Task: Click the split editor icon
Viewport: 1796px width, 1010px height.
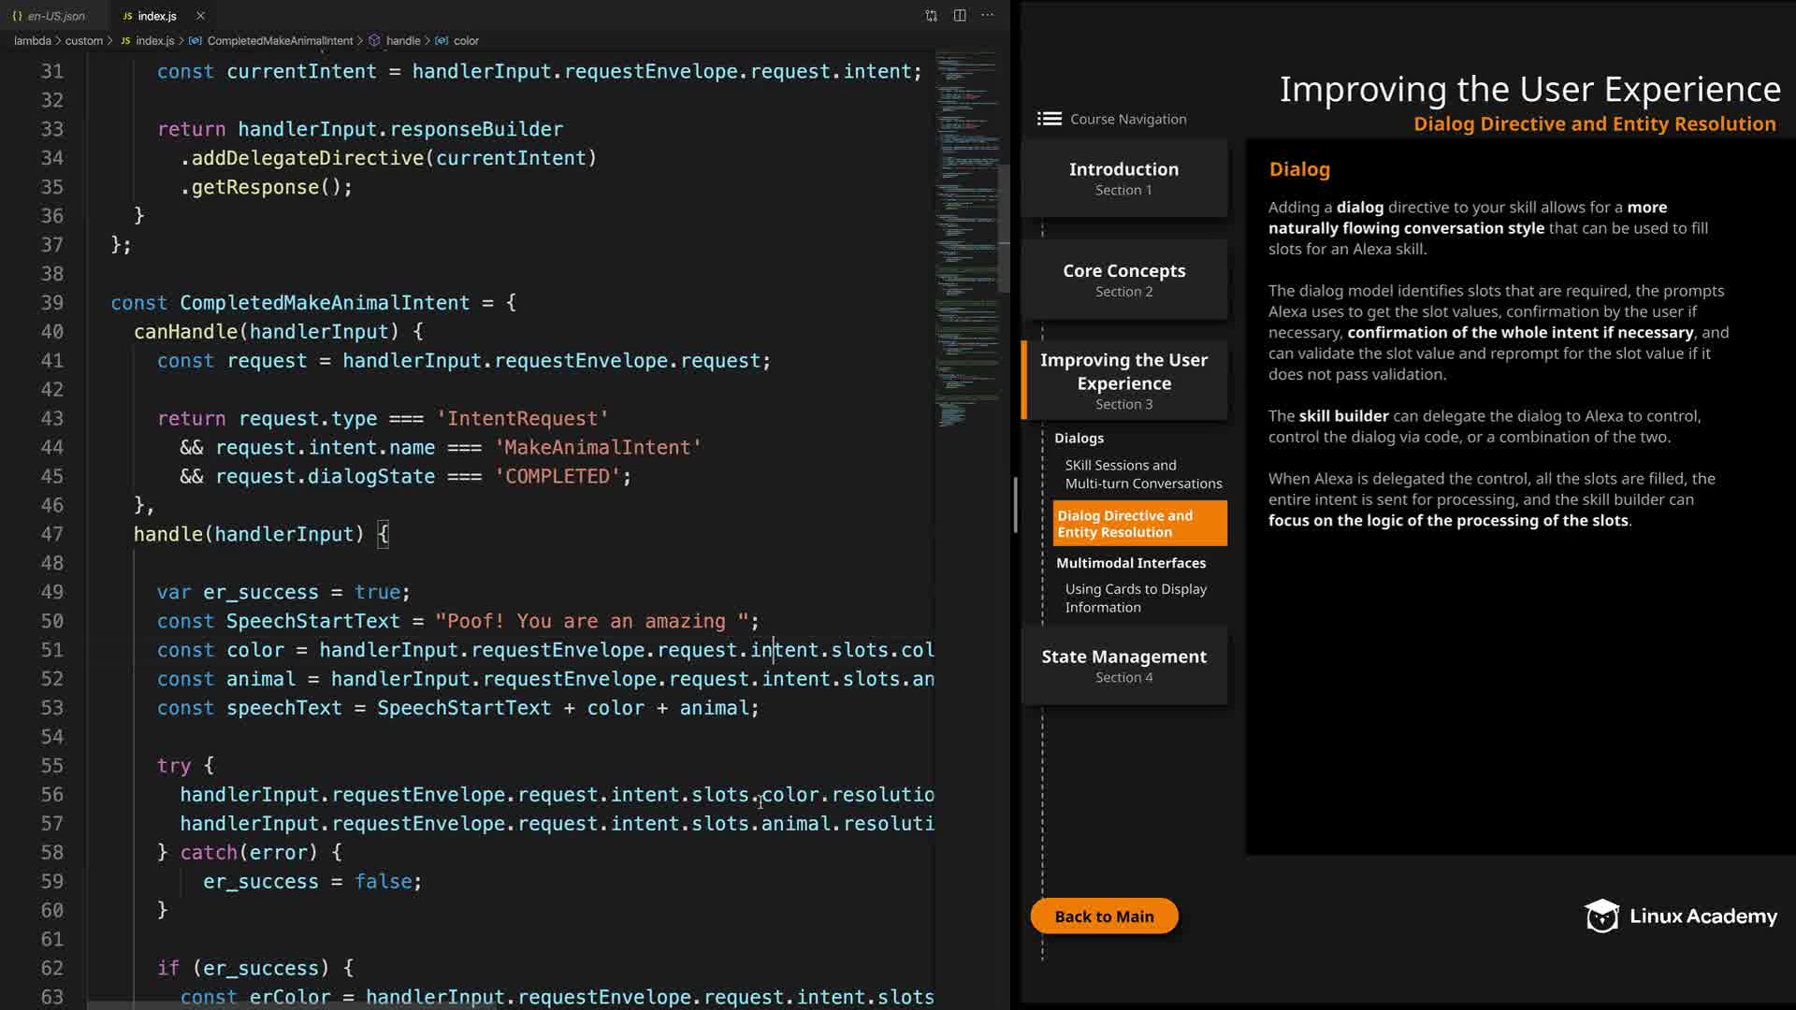Action: coord(960,16)
